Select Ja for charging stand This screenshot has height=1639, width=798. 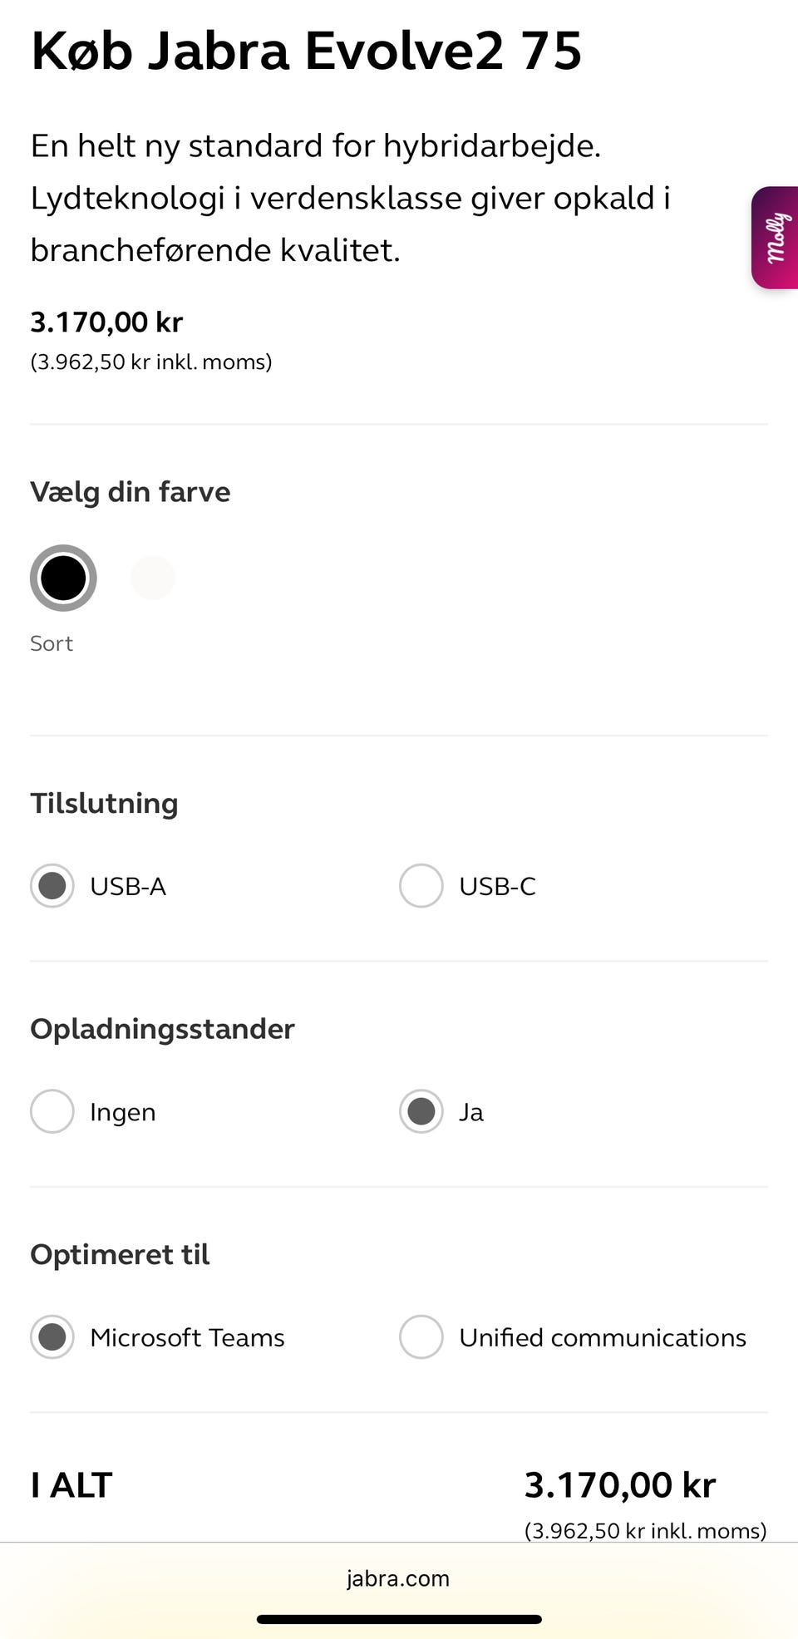click(421, 1111)
